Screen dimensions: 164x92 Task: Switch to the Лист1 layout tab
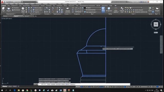10,86
